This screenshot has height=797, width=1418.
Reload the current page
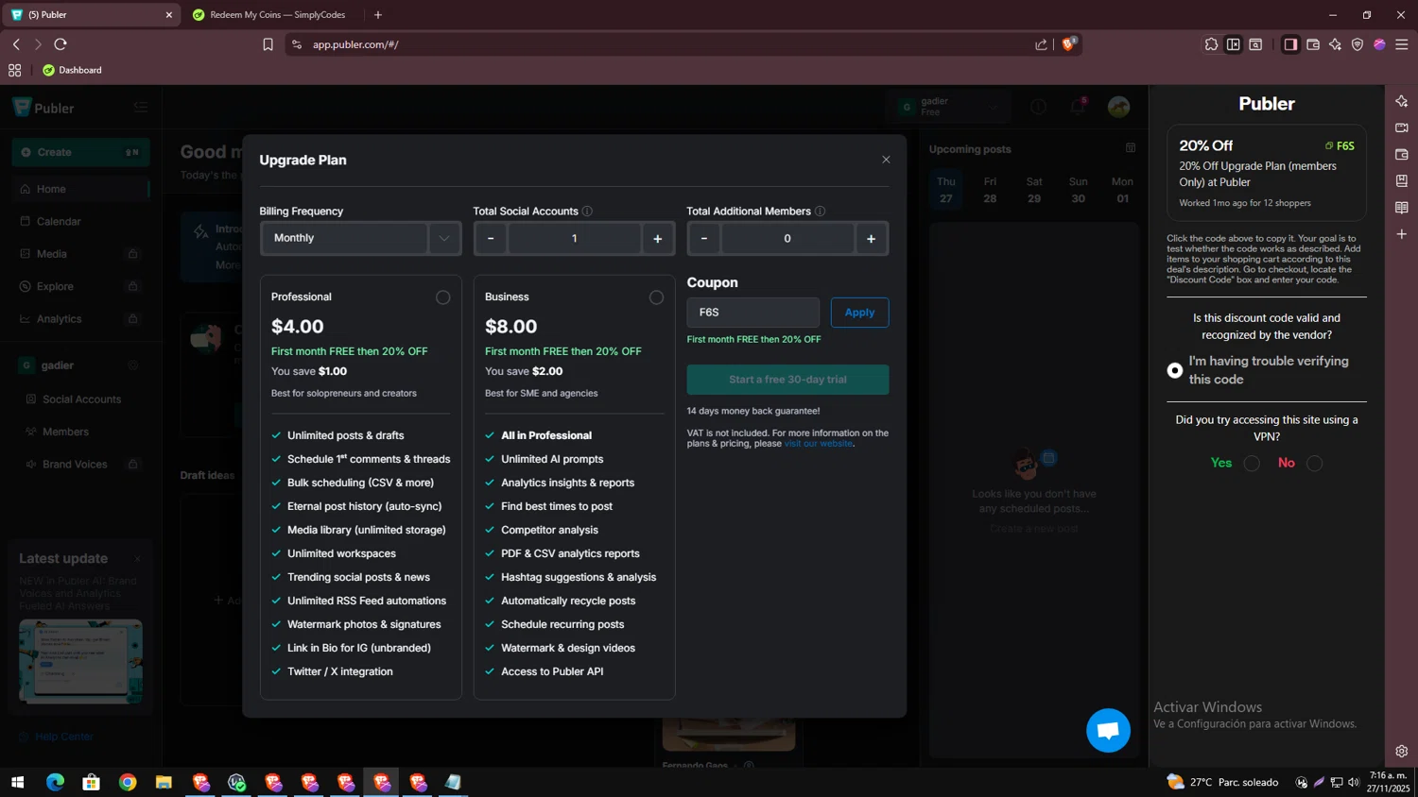pyautogui.click(x=61, y=44)
